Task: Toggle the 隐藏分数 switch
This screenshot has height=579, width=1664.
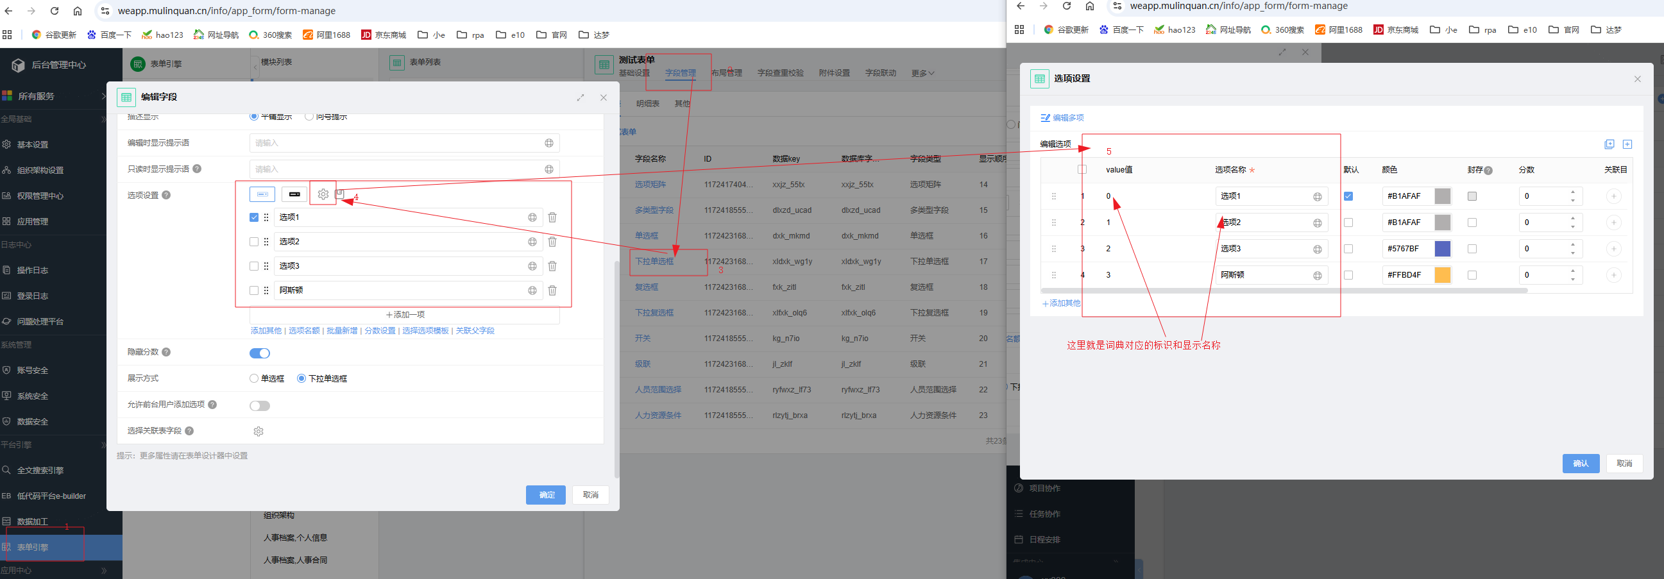Action: point(260,353)
